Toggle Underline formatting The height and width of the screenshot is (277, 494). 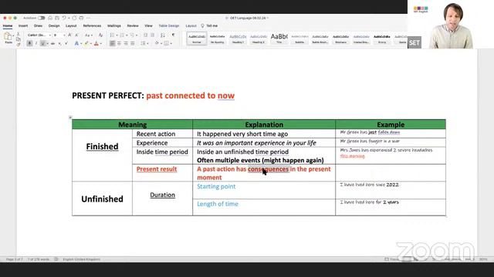tap(43, 43)
